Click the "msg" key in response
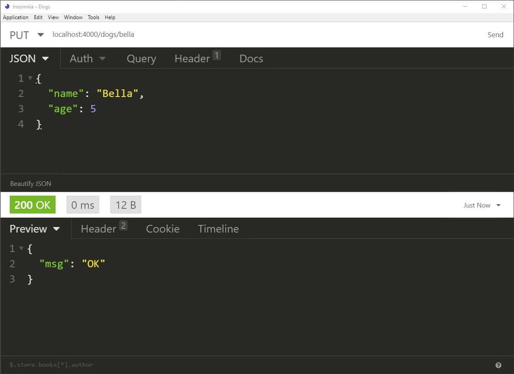 [x=54, y=264]
